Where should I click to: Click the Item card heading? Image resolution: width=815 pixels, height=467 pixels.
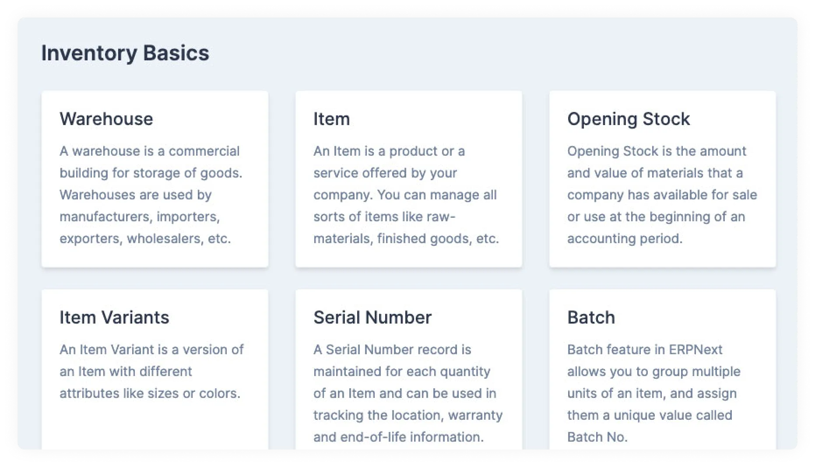331,119
